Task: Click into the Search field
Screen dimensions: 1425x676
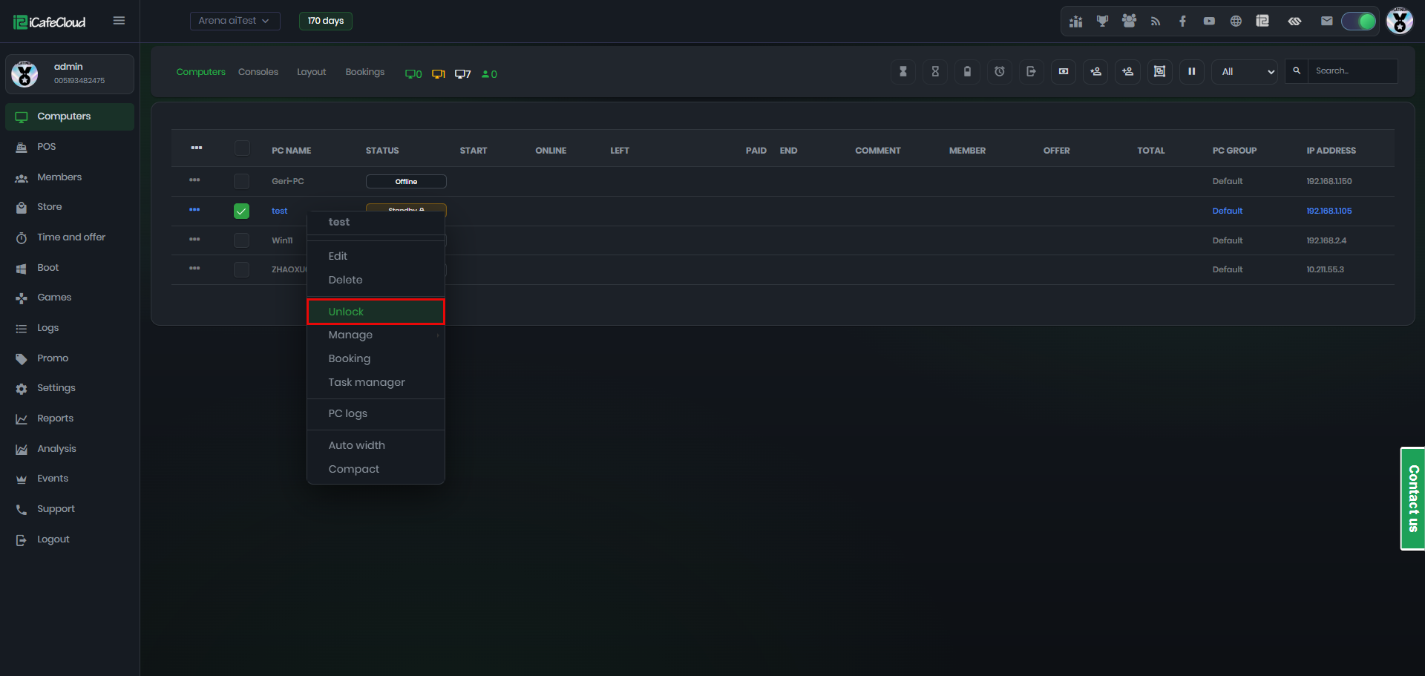Action: (1352, 71)
